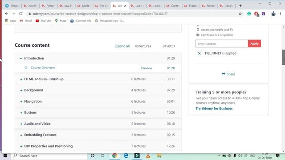The height and width of the screenshot is (160, 285).
Task: Open the Maps bookmark
Action: pos(61,21)
